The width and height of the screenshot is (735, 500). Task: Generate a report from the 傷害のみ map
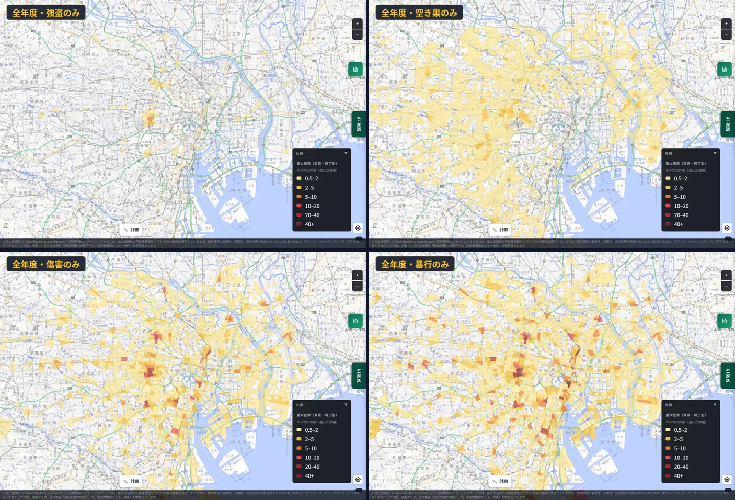355,321
